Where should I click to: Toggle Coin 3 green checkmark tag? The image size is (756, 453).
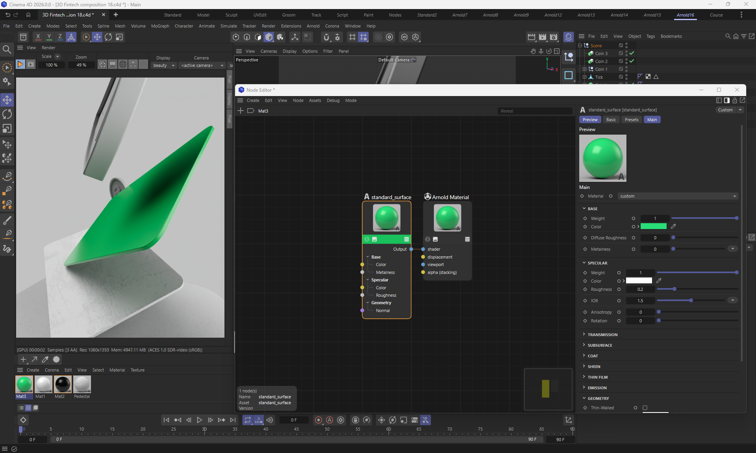click(x=632, y=54)
